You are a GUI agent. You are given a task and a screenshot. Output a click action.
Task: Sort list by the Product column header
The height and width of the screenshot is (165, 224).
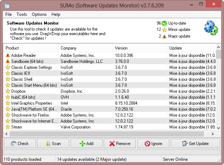click(x=31, y=48)
